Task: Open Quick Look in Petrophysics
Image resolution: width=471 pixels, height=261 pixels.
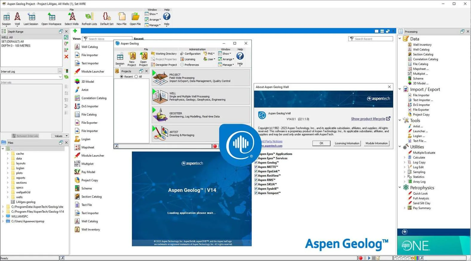Action: coord(420,193)
